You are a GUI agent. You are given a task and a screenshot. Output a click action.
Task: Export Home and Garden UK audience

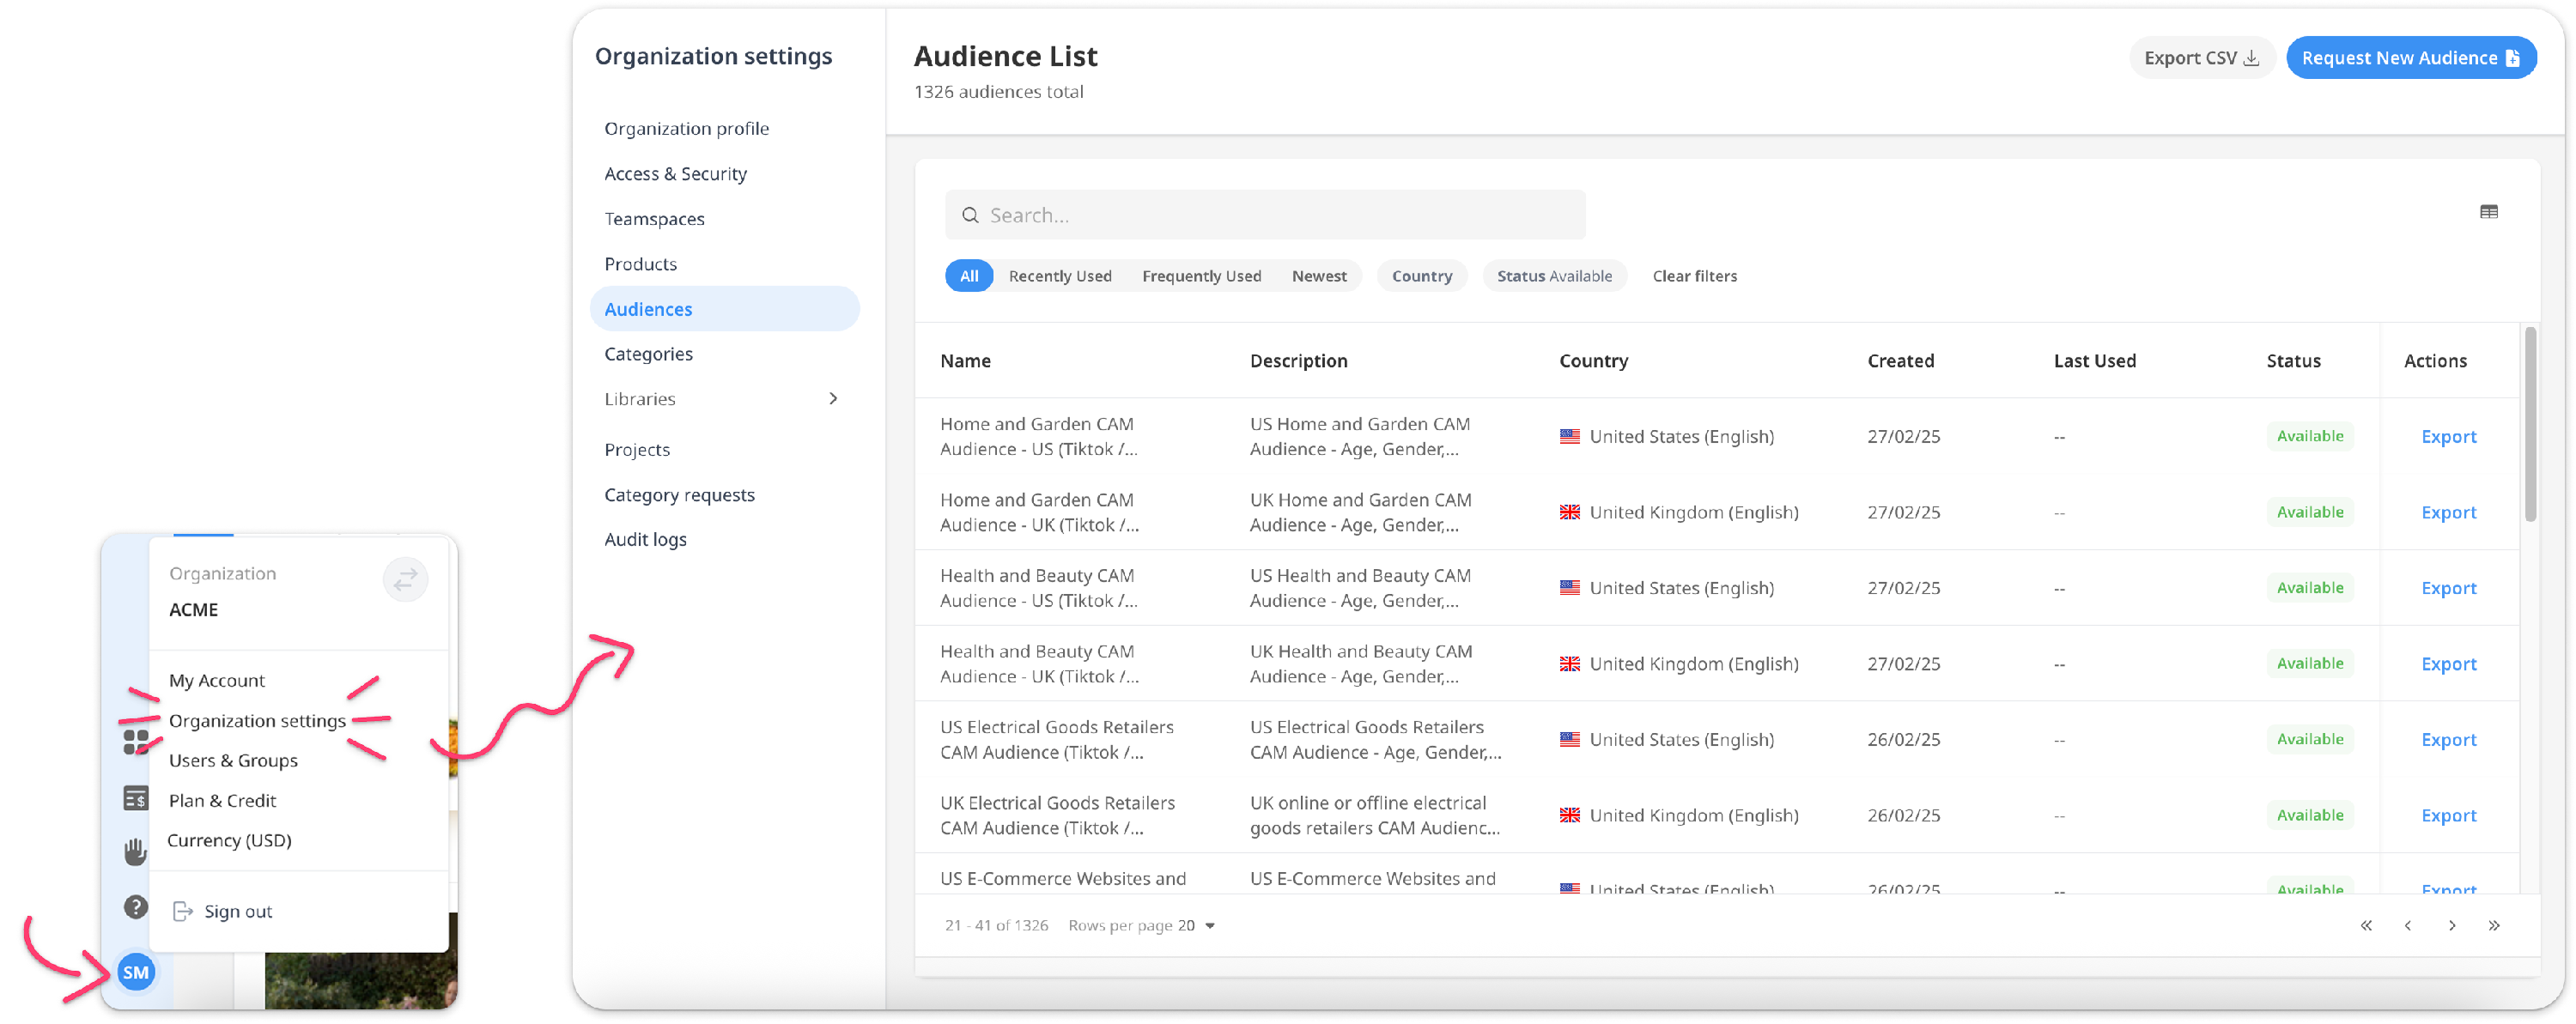[x=2448, y=512]
